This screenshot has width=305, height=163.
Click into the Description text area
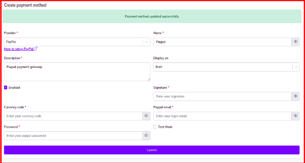click(x=77, y=72)
